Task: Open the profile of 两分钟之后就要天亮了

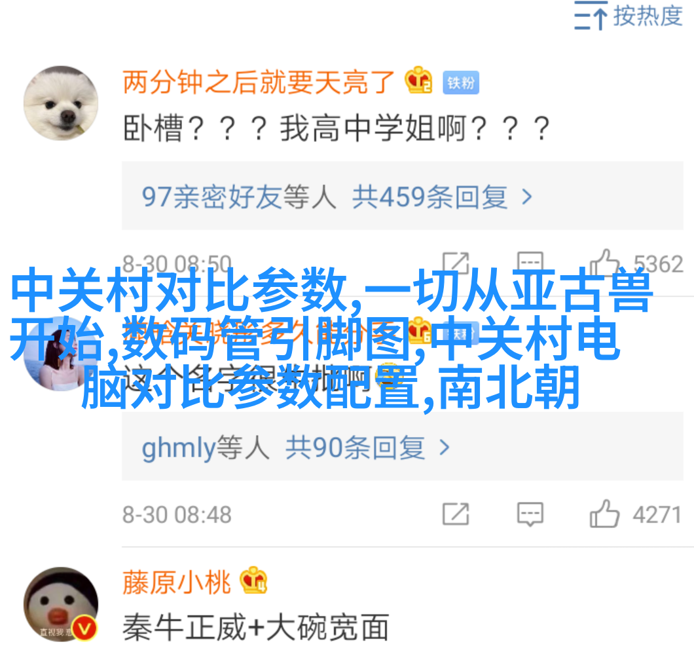Action: coord(259,82)
